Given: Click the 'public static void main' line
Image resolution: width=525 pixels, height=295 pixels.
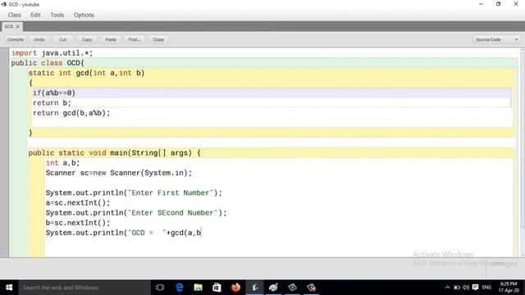Looking at the screenshot, I should coord(114,153).
